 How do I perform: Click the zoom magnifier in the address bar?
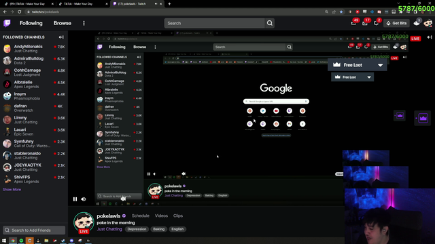click(x=326, y=12)
